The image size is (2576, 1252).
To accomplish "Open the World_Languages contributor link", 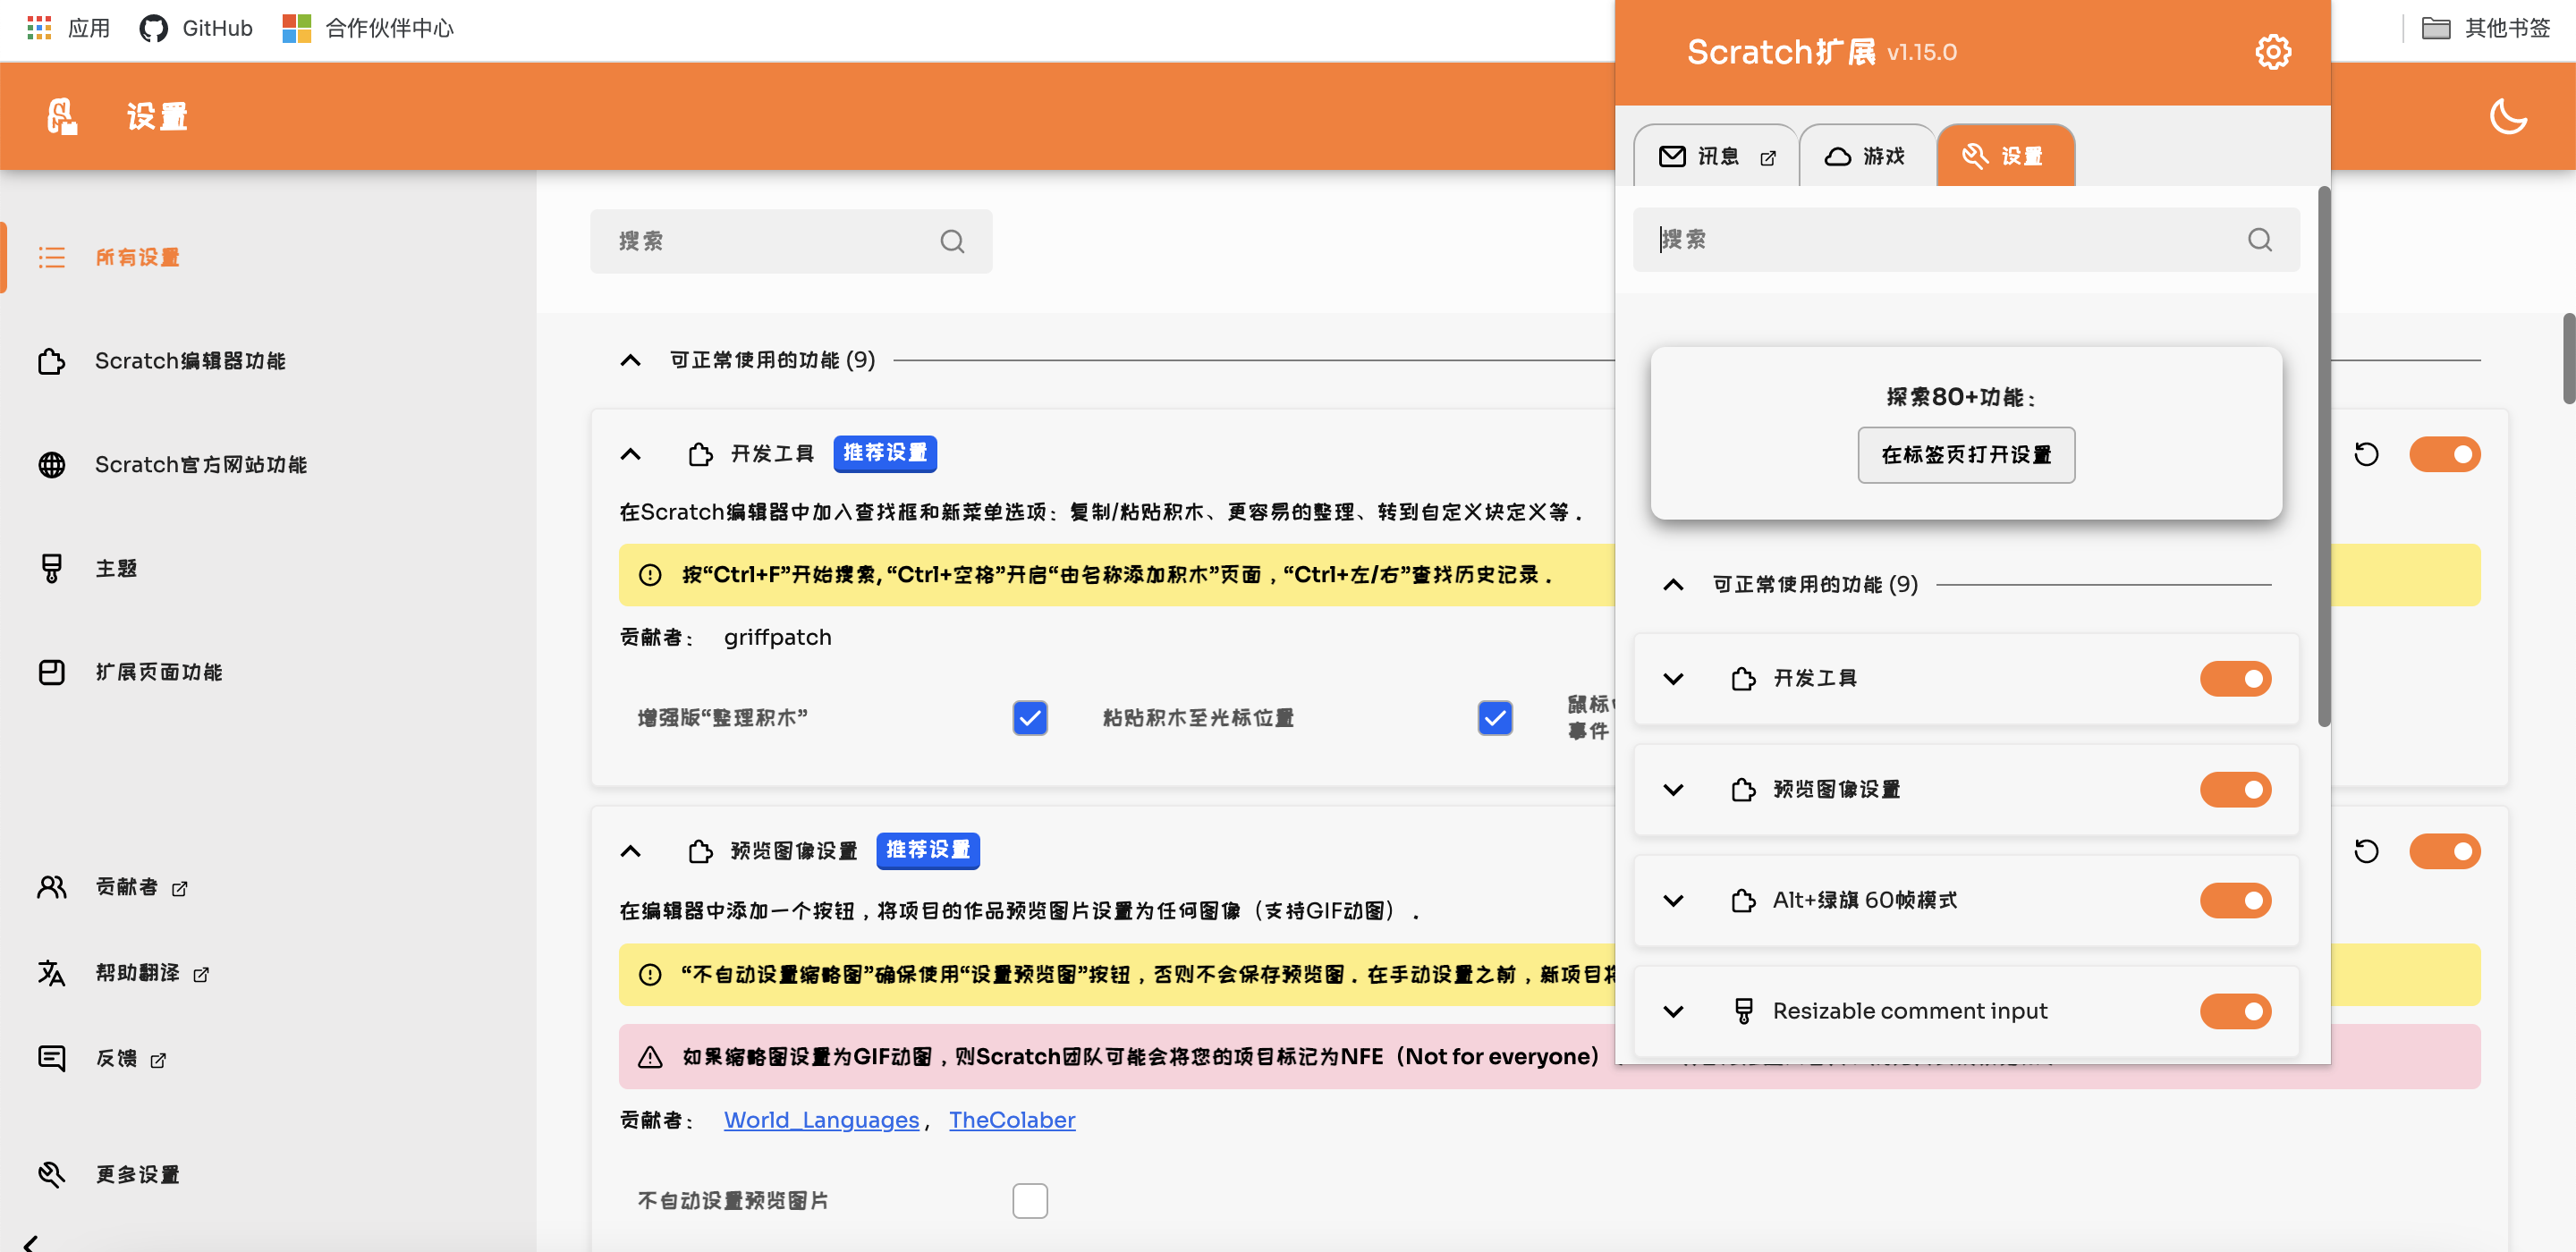I will 821,1120.
